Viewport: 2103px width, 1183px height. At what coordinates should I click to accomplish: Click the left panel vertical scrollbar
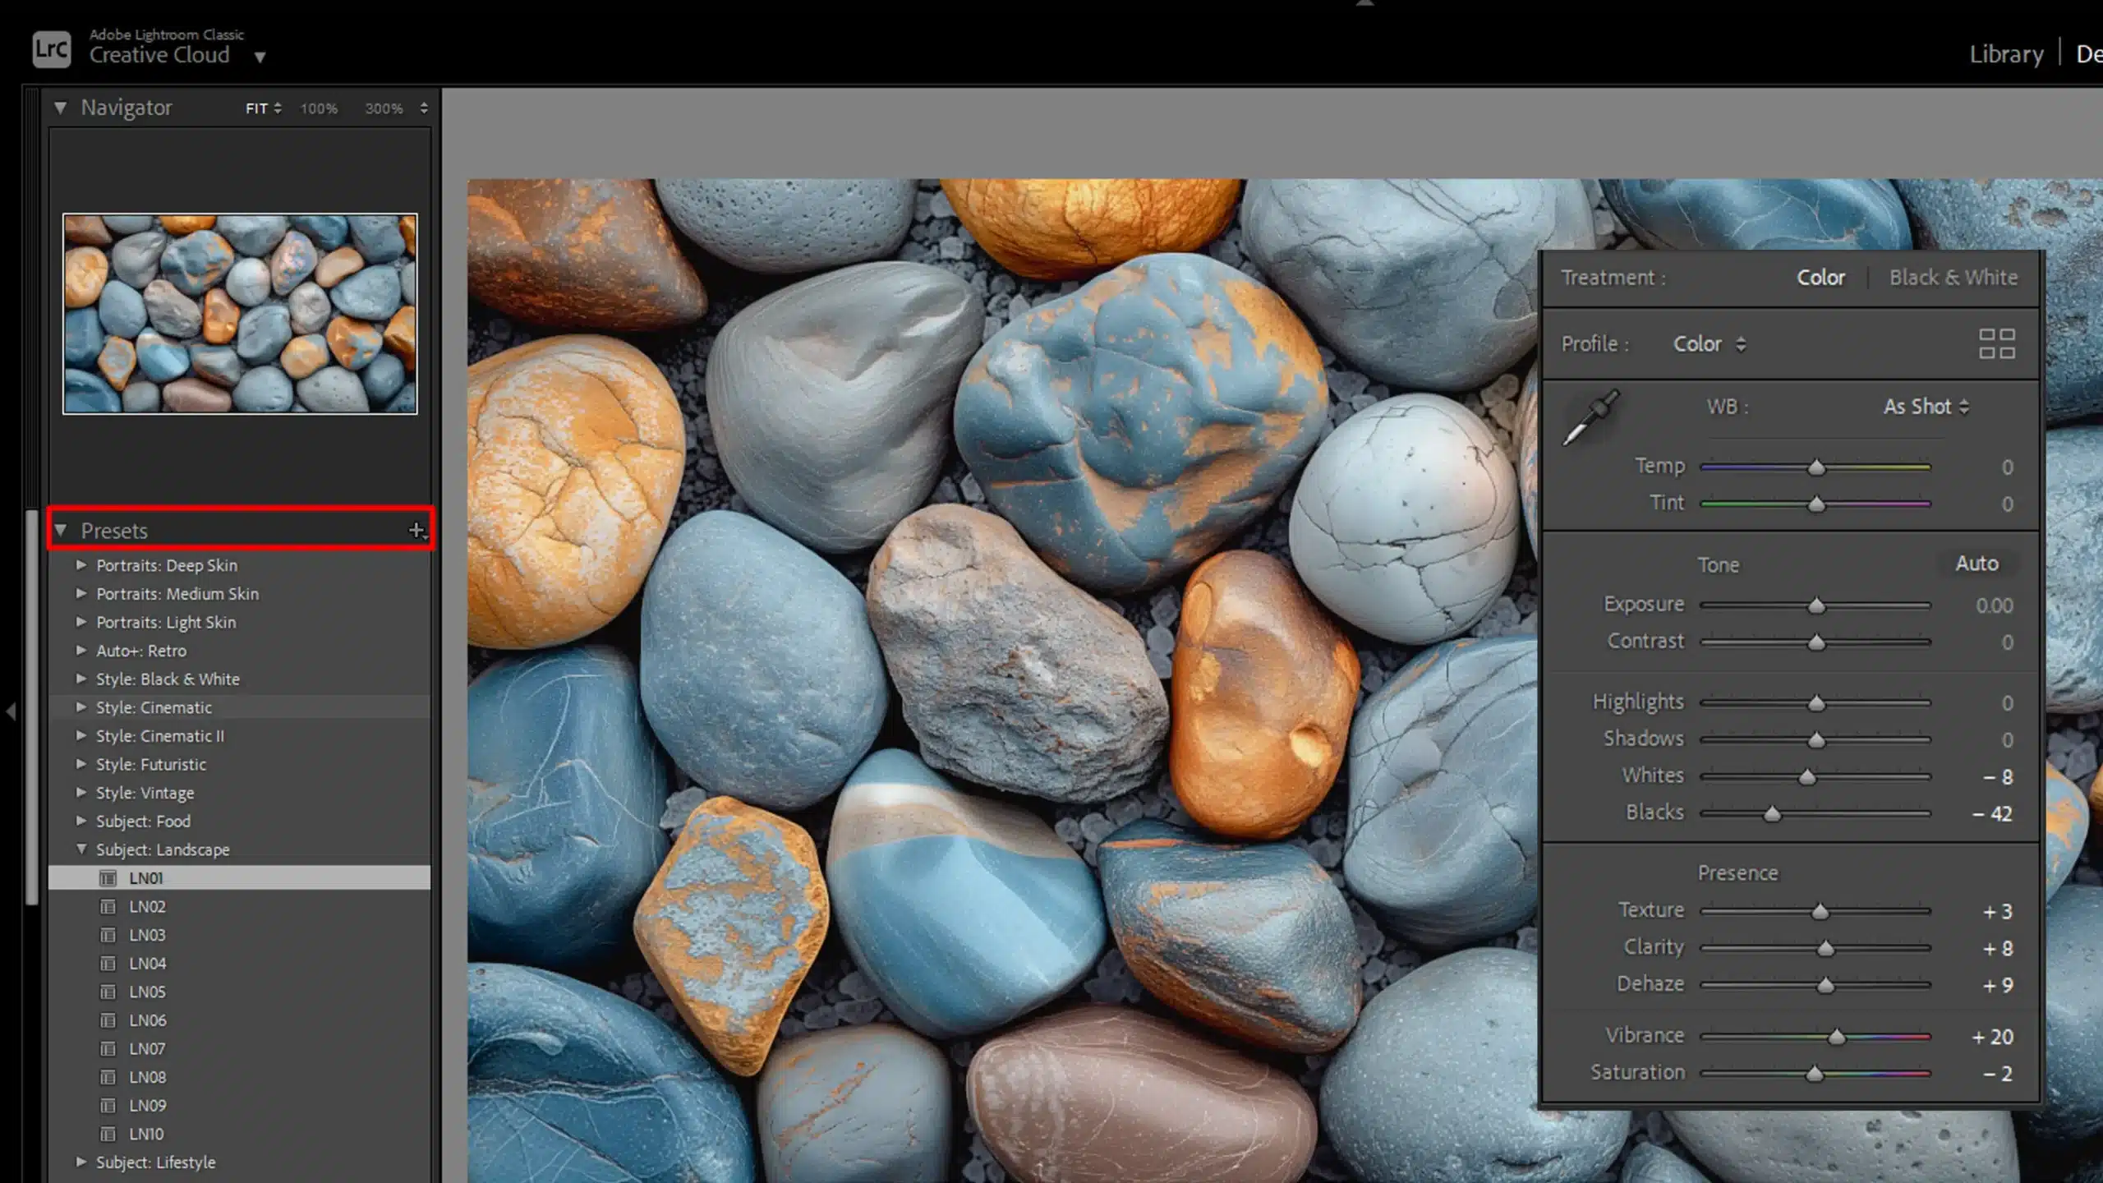31,707
